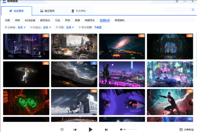Select the 全部 all category
Screen dimensions: 197x132
8,20
